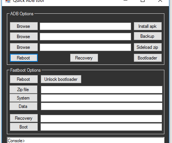Click the Boot button in Fastboot Options
172x143 pixels.
pyautogui.click(x=24, y=127)
